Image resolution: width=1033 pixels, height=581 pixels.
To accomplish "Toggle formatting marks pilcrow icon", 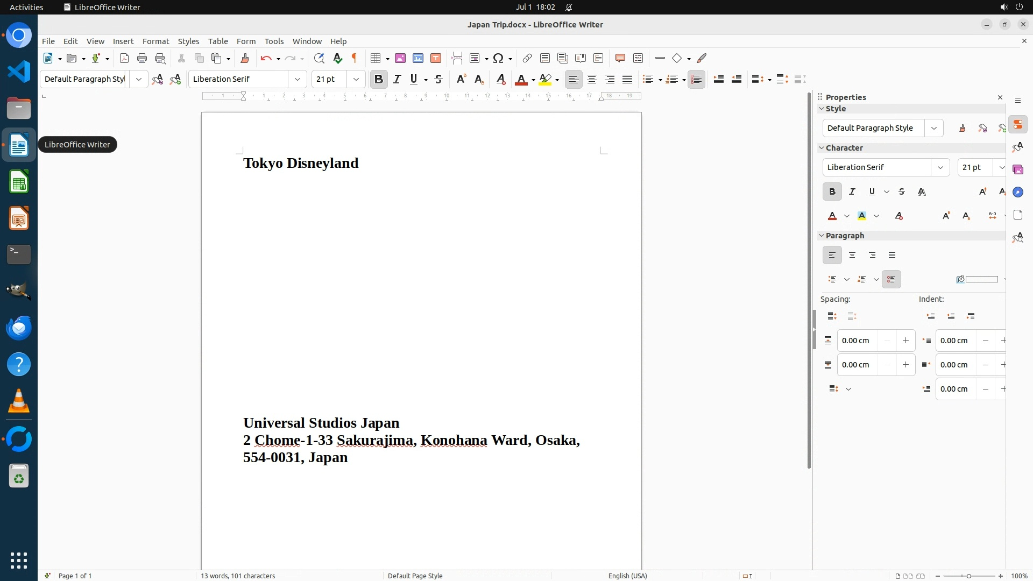I will [355, 58].
